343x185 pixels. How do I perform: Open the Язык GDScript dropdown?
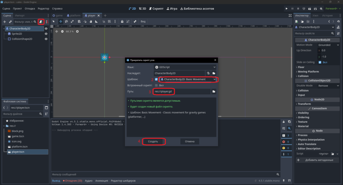point(185,67)
